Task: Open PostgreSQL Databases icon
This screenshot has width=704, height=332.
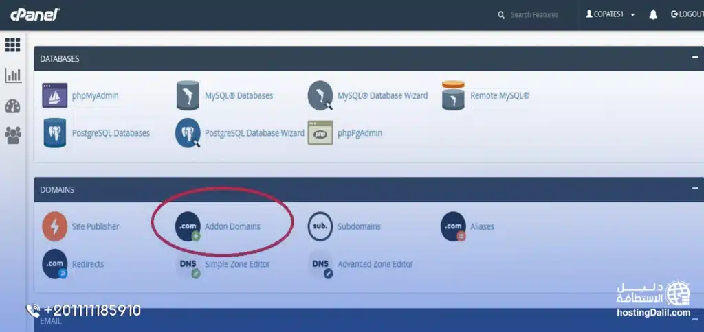Action: 55,133
